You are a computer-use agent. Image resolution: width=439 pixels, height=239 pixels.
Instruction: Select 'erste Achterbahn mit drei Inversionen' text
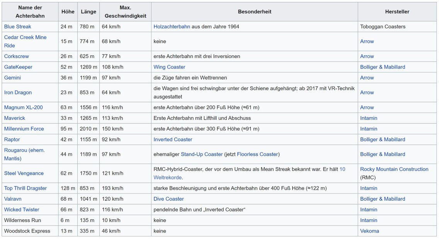[197, 56]
